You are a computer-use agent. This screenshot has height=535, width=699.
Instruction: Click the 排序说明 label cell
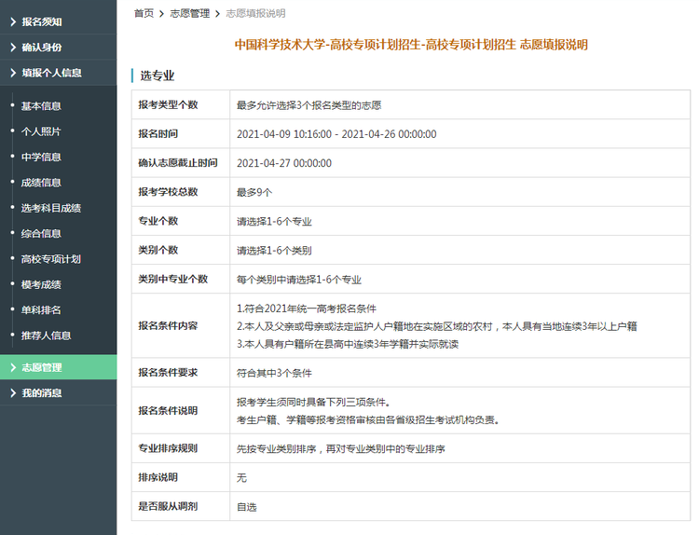tap(181, 477)
